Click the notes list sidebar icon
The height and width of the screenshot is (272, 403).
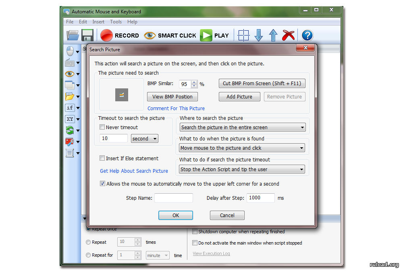pos(70,153)
